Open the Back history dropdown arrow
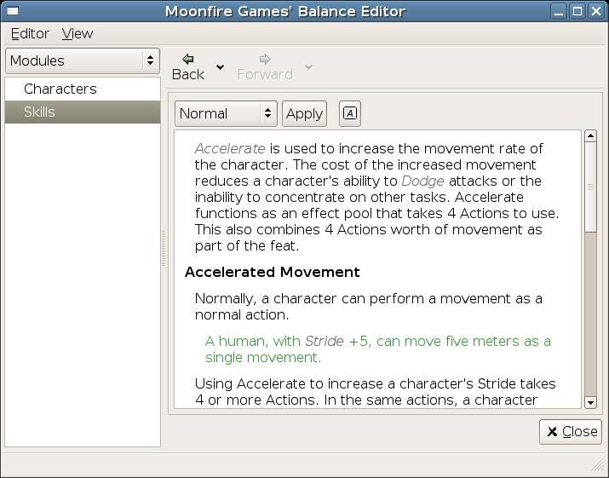Viewport: 609px width, 478px height. click(220, 67)
